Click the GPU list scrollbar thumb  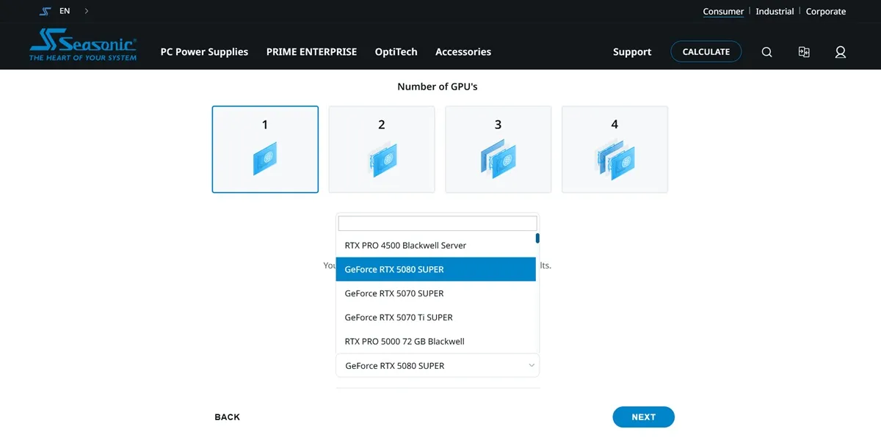coord(537,238)
